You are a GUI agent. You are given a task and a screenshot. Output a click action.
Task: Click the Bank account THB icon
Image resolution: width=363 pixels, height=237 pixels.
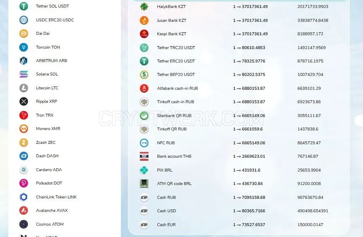tap(144, 156)
